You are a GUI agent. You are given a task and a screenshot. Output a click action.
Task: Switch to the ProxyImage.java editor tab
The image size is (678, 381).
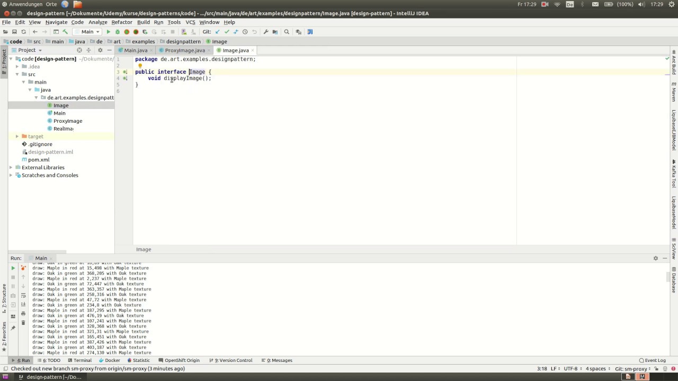[x=184, y=50]
